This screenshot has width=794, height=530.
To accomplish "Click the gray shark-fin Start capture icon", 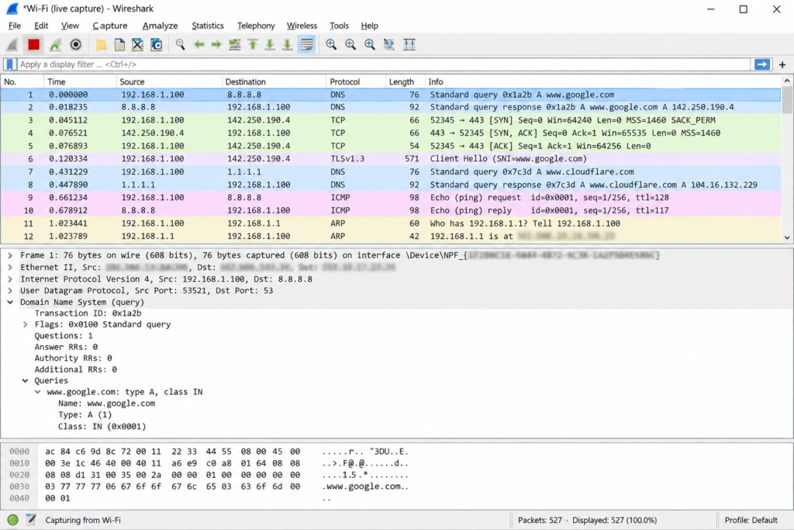I will tap(12, 44).
